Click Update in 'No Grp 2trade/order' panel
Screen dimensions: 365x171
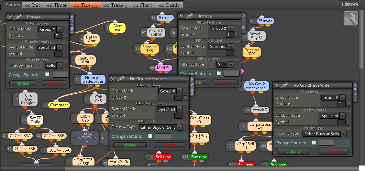pyautogui.click(x=293, y=152)
